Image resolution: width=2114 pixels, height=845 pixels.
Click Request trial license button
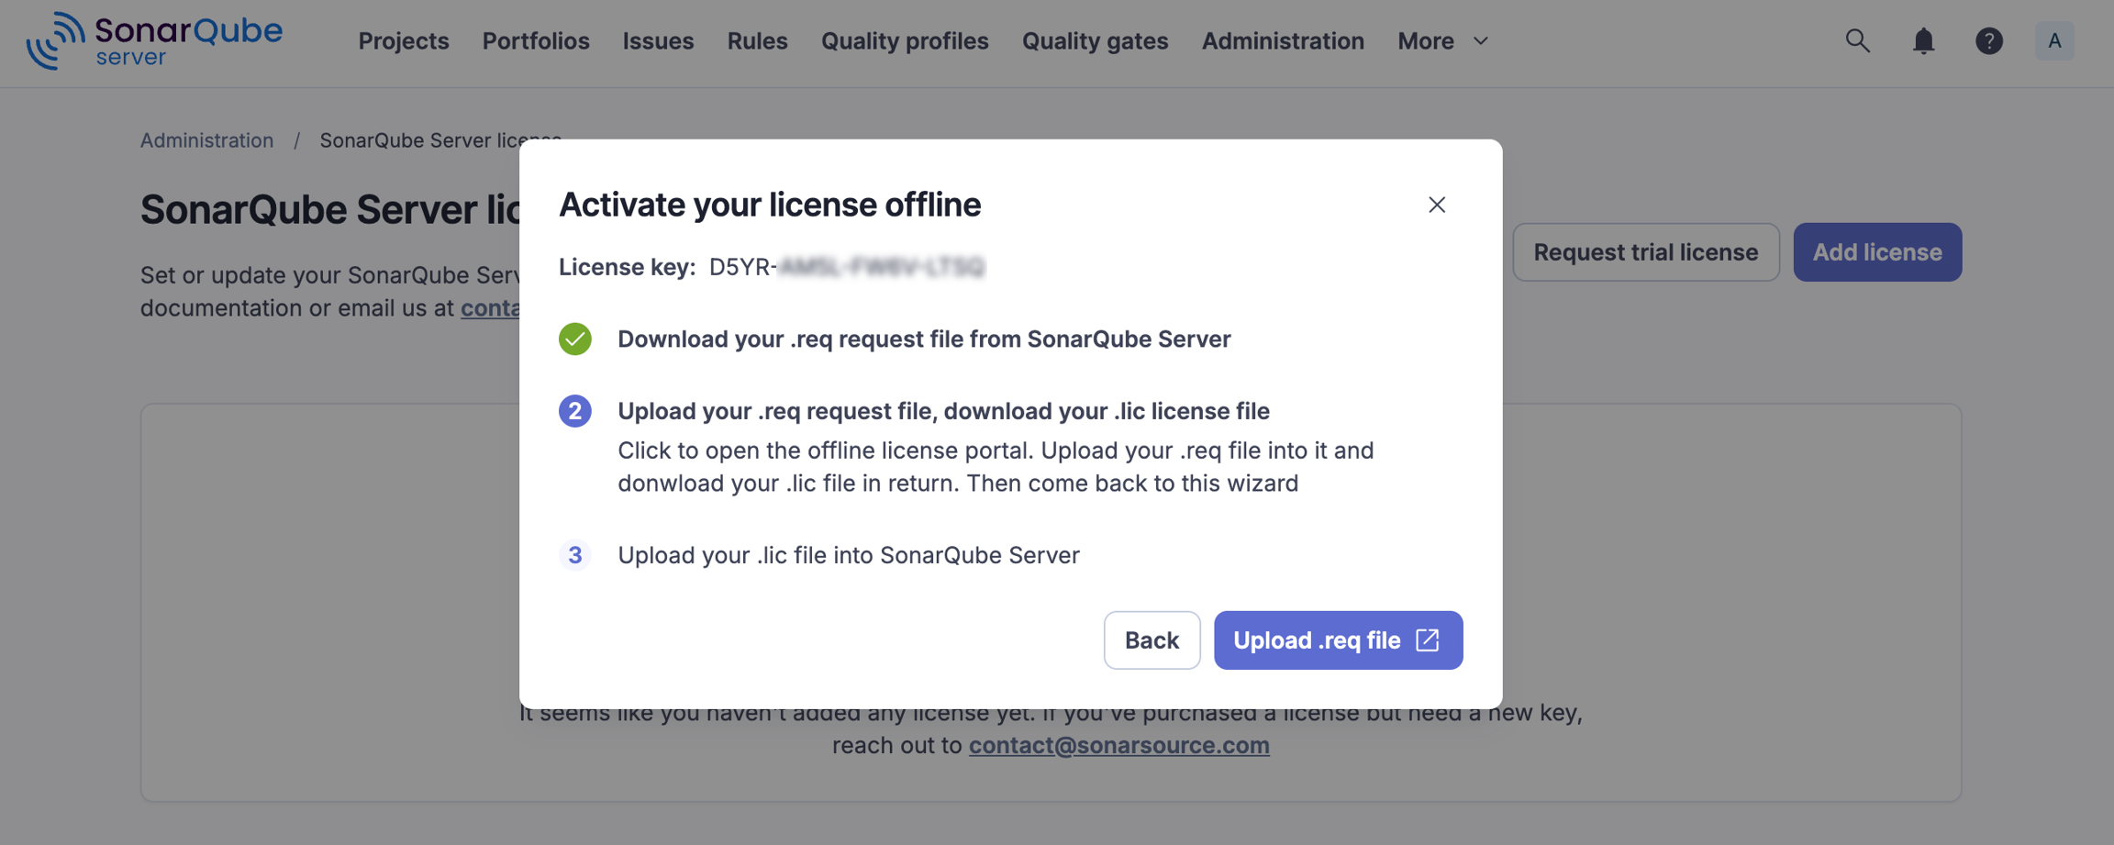1646,252
